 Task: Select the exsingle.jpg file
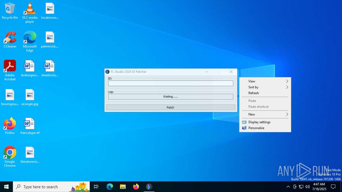(x=30, y=97)
